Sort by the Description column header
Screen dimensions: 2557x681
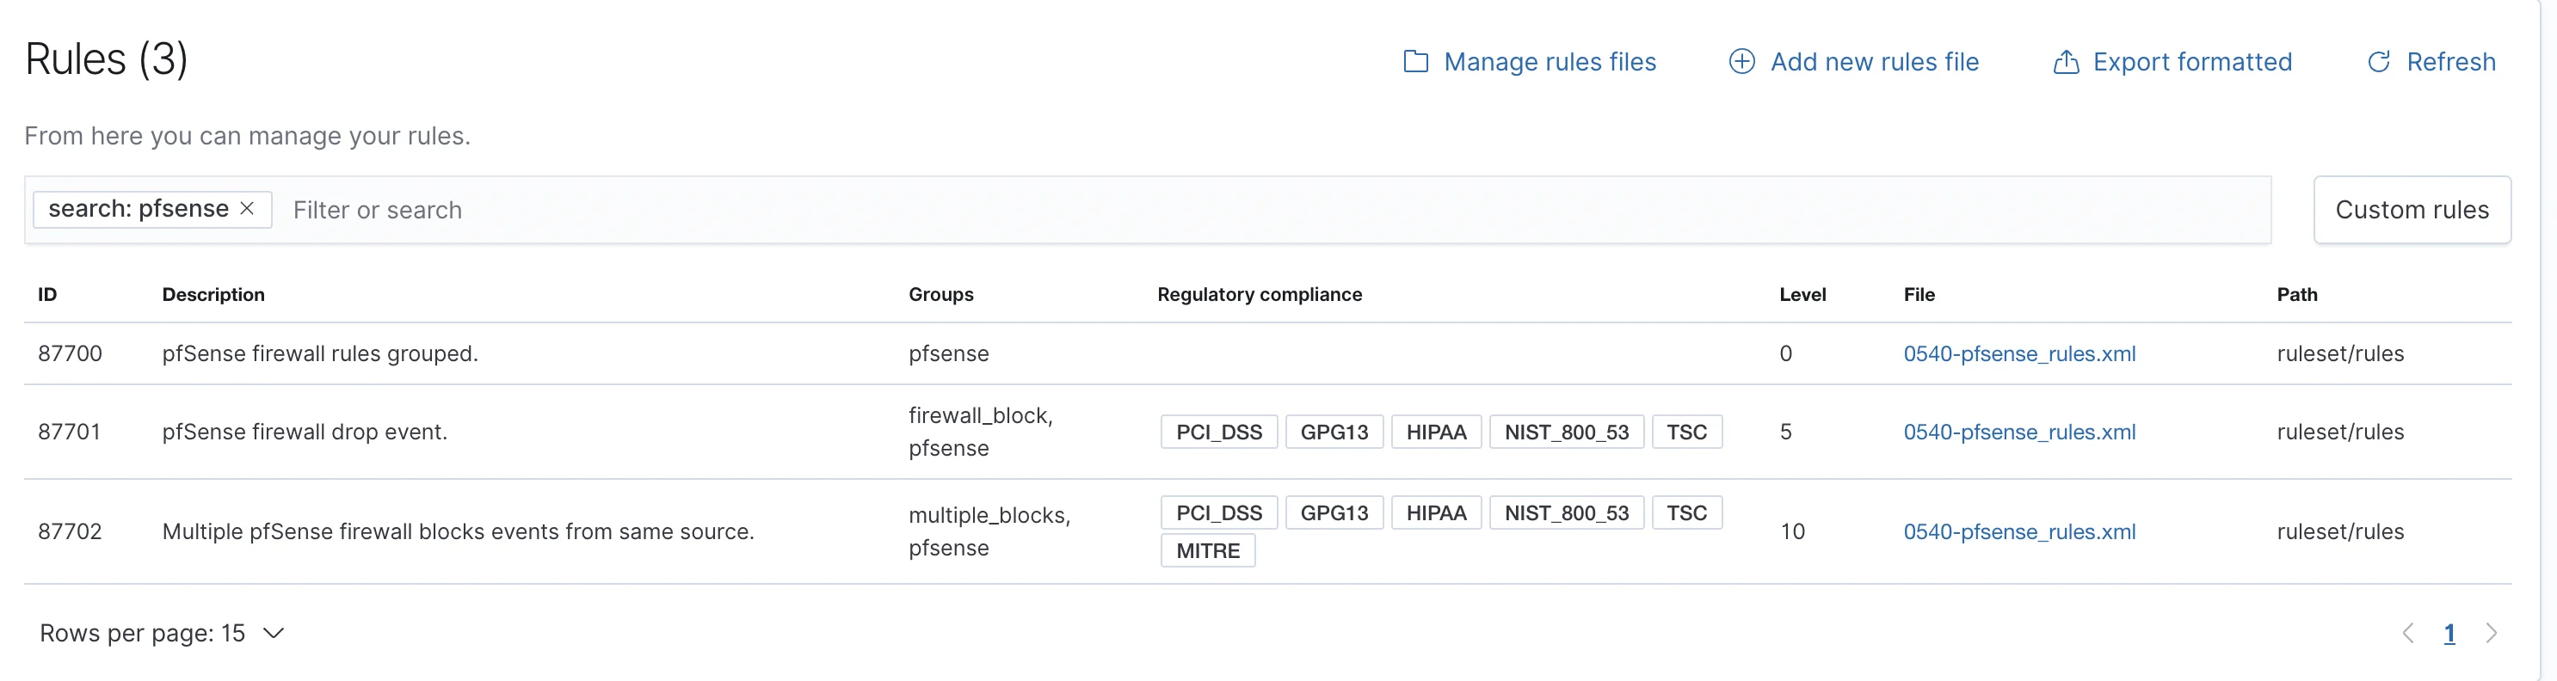pyautogui.click(x=213, y=295)
